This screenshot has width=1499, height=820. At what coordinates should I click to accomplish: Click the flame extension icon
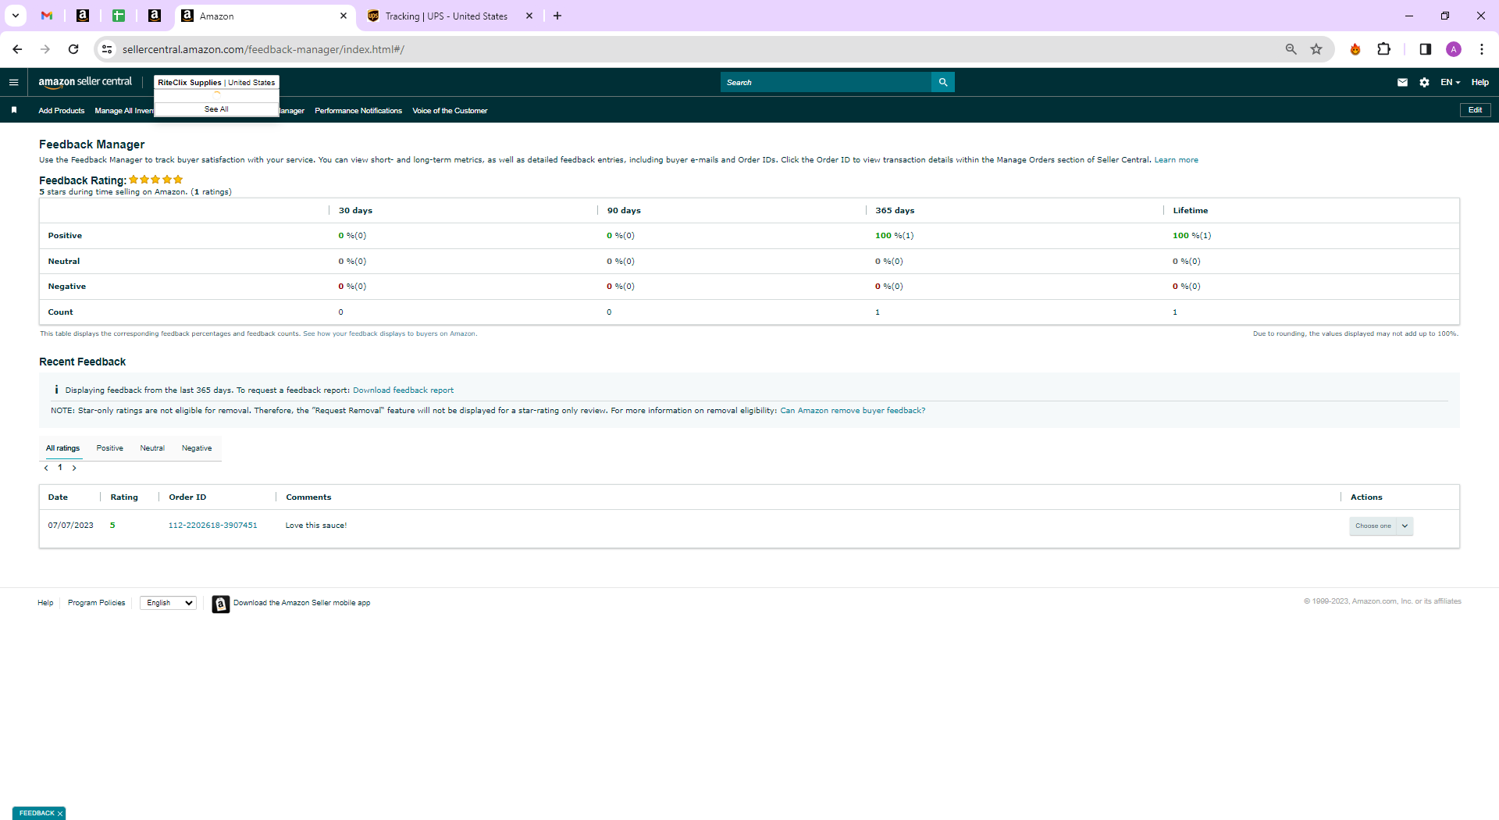[1355, 49]
